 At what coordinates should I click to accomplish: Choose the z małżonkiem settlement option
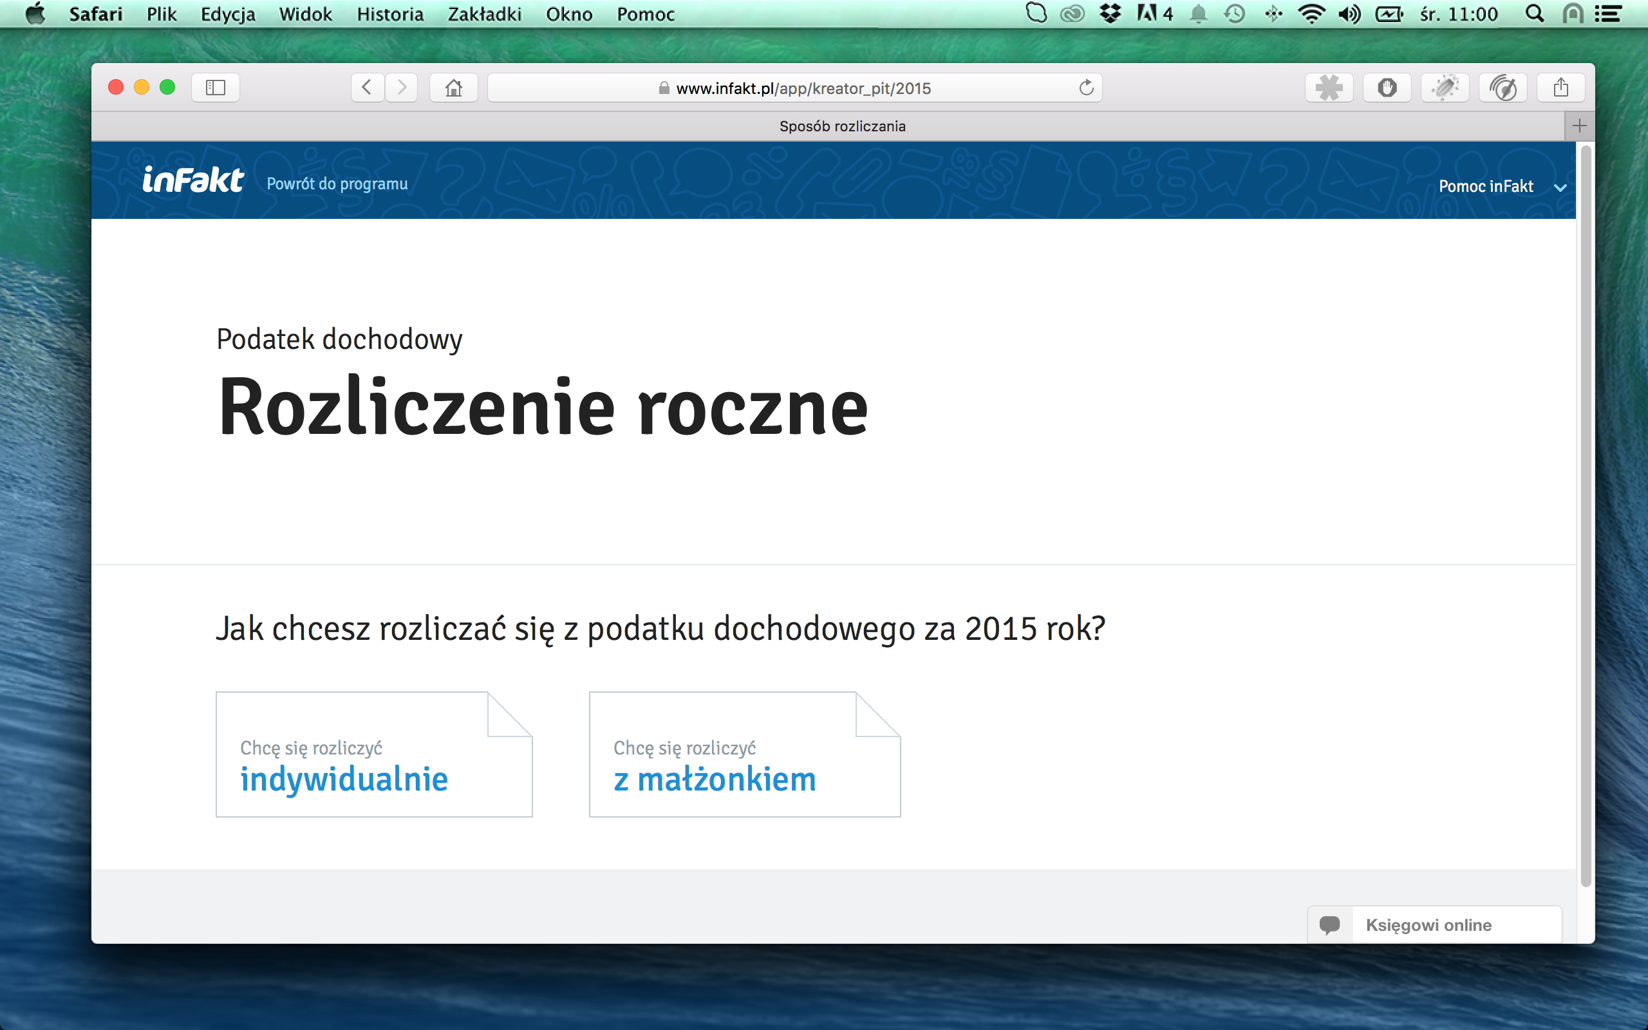(744, 754)
